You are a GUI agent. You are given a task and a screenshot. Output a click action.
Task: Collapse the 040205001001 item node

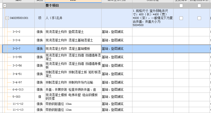pos(7,18)
